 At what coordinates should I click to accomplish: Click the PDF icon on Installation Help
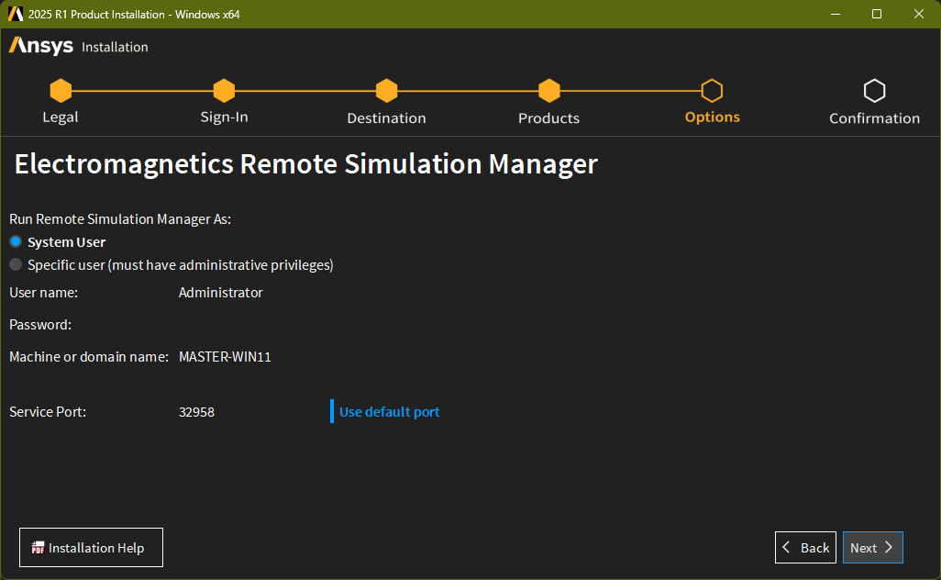point(38,548)
